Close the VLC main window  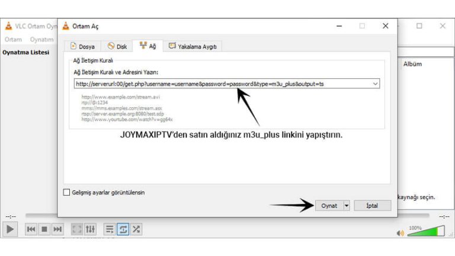[x=443, y=26]
